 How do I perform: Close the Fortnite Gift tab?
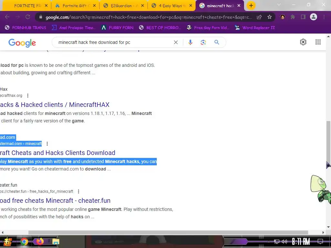[95, 6]
